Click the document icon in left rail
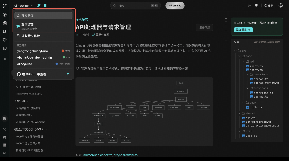The width and height of the screenshot is (289, 161). tap(5, 119)
